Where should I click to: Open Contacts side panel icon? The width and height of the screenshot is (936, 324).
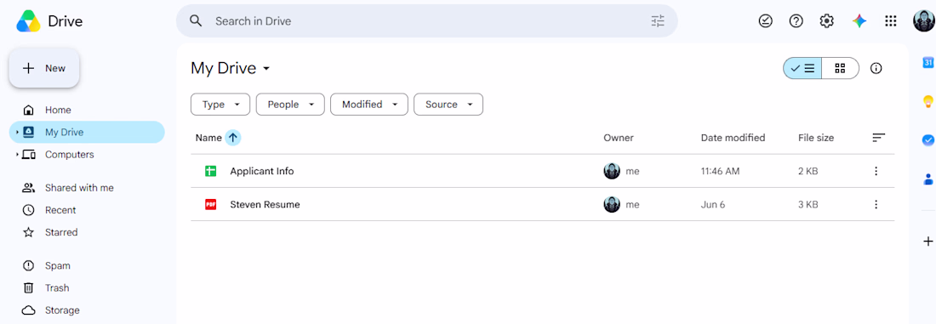927,179
